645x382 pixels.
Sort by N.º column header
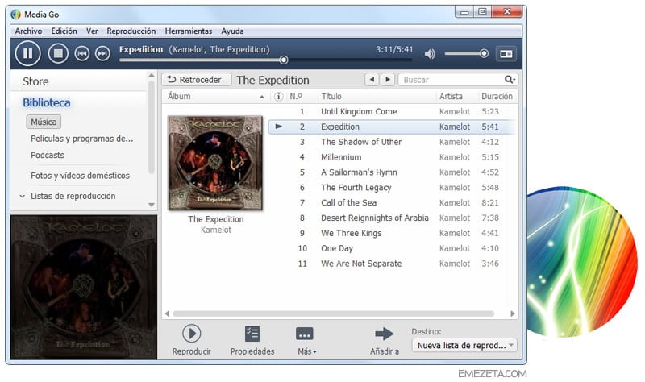click(296, 96)
